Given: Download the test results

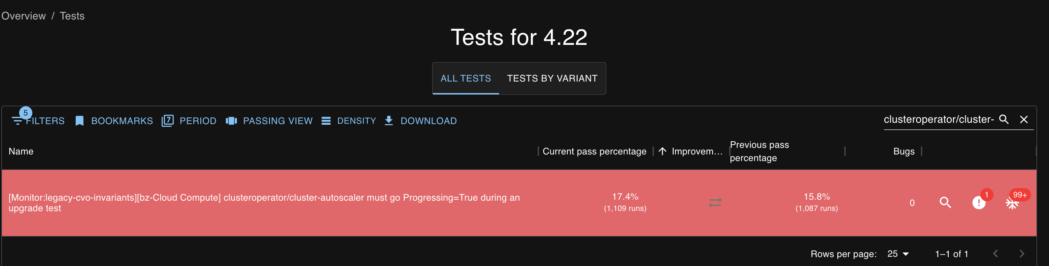Looking at the screenshot, I should (x=421, y=120).
